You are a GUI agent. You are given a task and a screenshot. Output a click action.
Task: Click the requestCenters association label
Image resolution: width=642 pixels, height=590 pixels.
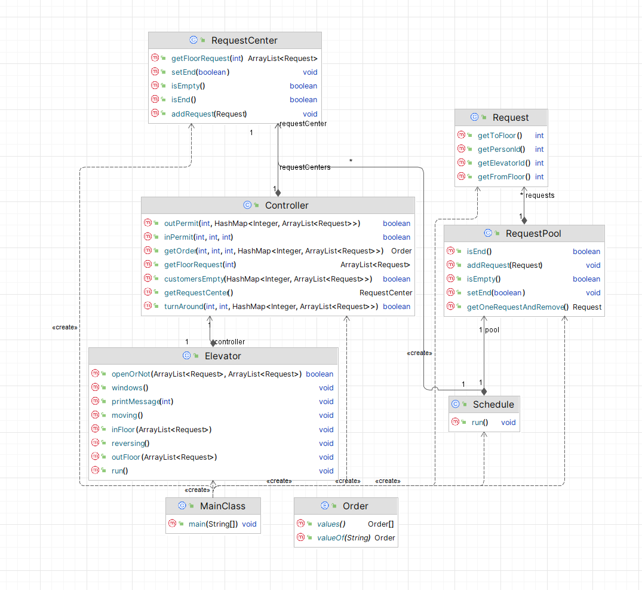tap(305, 167)
